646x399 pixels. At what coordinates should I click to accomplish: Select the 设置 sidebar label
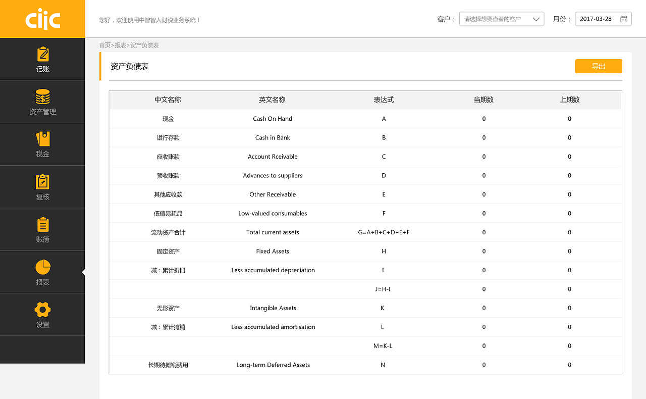[x=43, y=325]
